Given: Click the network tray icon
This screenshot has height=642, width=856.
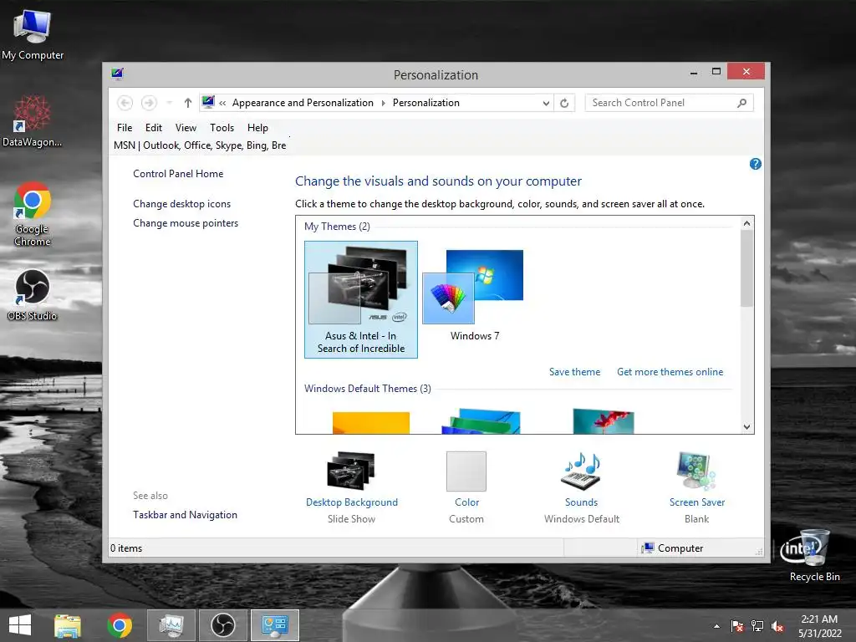Looking at the screenshot, I should tap(757, 626).
